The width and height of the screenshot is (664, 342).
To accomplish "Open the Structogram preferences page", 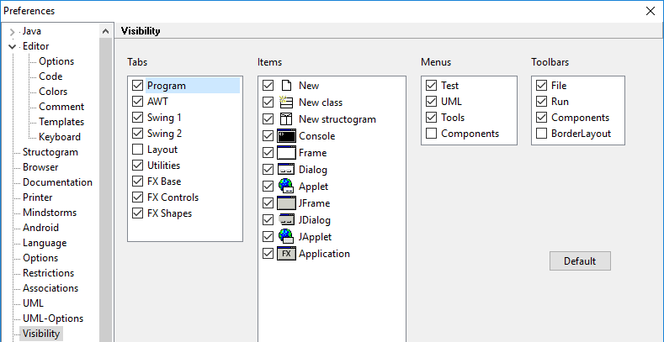I will [x=50, y=152].
